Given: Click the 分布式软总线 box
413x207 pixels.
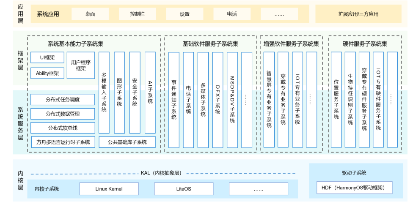Looking at the screenshot, I should click(x=63, y=128).
